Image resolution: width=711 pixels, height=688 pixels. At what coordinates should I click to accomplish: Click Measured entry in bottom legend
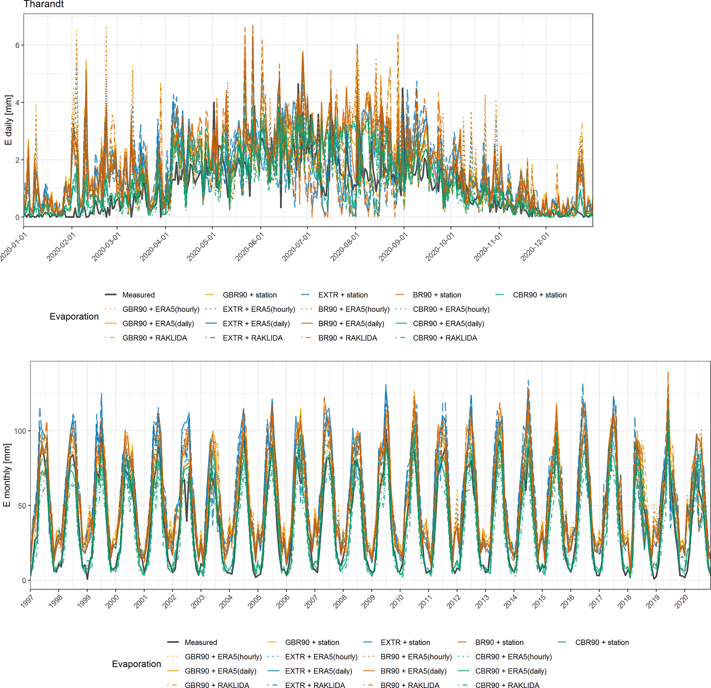(201, 642)
